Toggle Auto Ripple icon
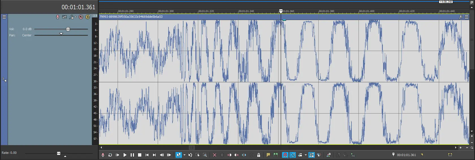 point(300,155)
